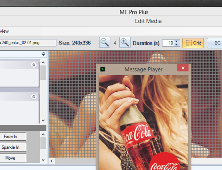Collapse the lower panel section chevron
Screen dimensions: 222x170
point(34,97)
